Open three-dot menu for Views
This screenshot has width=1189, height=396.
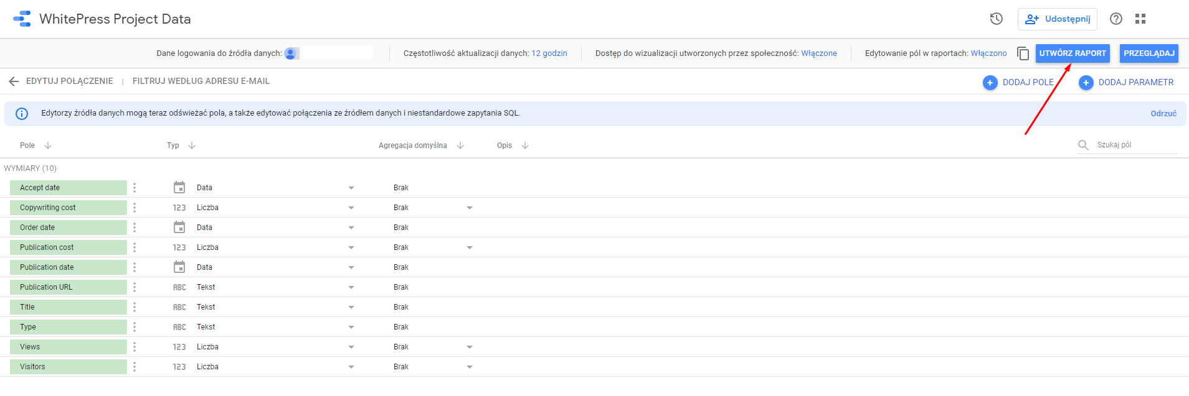coord(135,347)
